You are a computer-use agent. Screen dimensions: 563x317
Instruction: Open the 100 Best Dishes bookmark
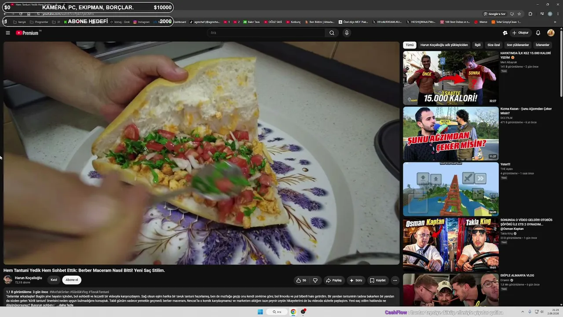pos(455,22)
